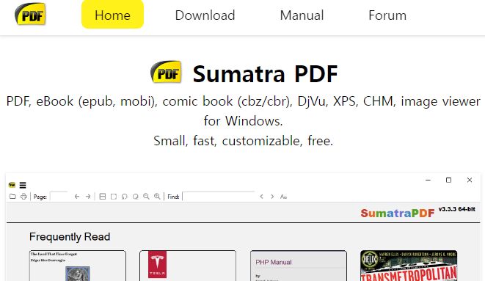Rotate the document left
Image resolution: width=485 pixels, height=281 pixels.
click(x=124, y=197)
